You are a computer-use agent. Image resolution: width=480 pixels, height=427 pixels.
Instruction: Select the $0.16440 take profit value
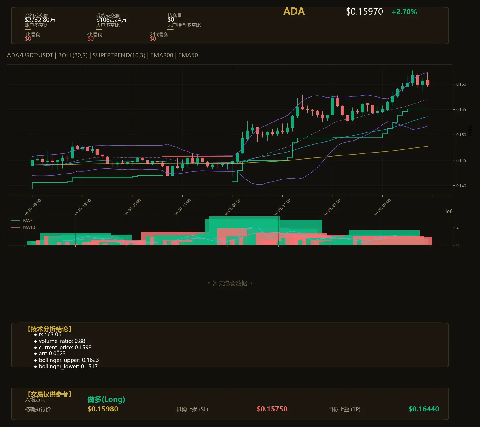(424, 409)
